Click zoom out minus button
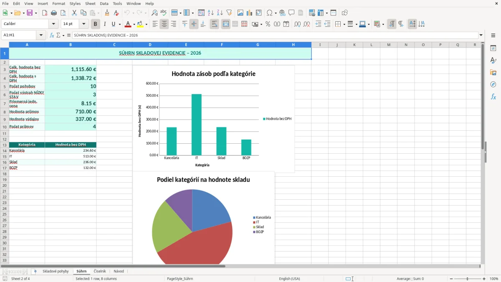 (451, 279)
